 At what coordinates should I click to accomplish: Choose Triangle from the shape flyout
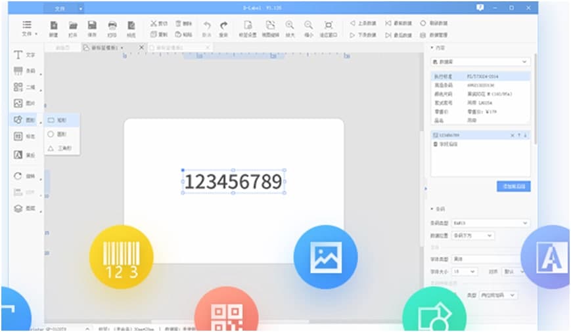point(62,148)
